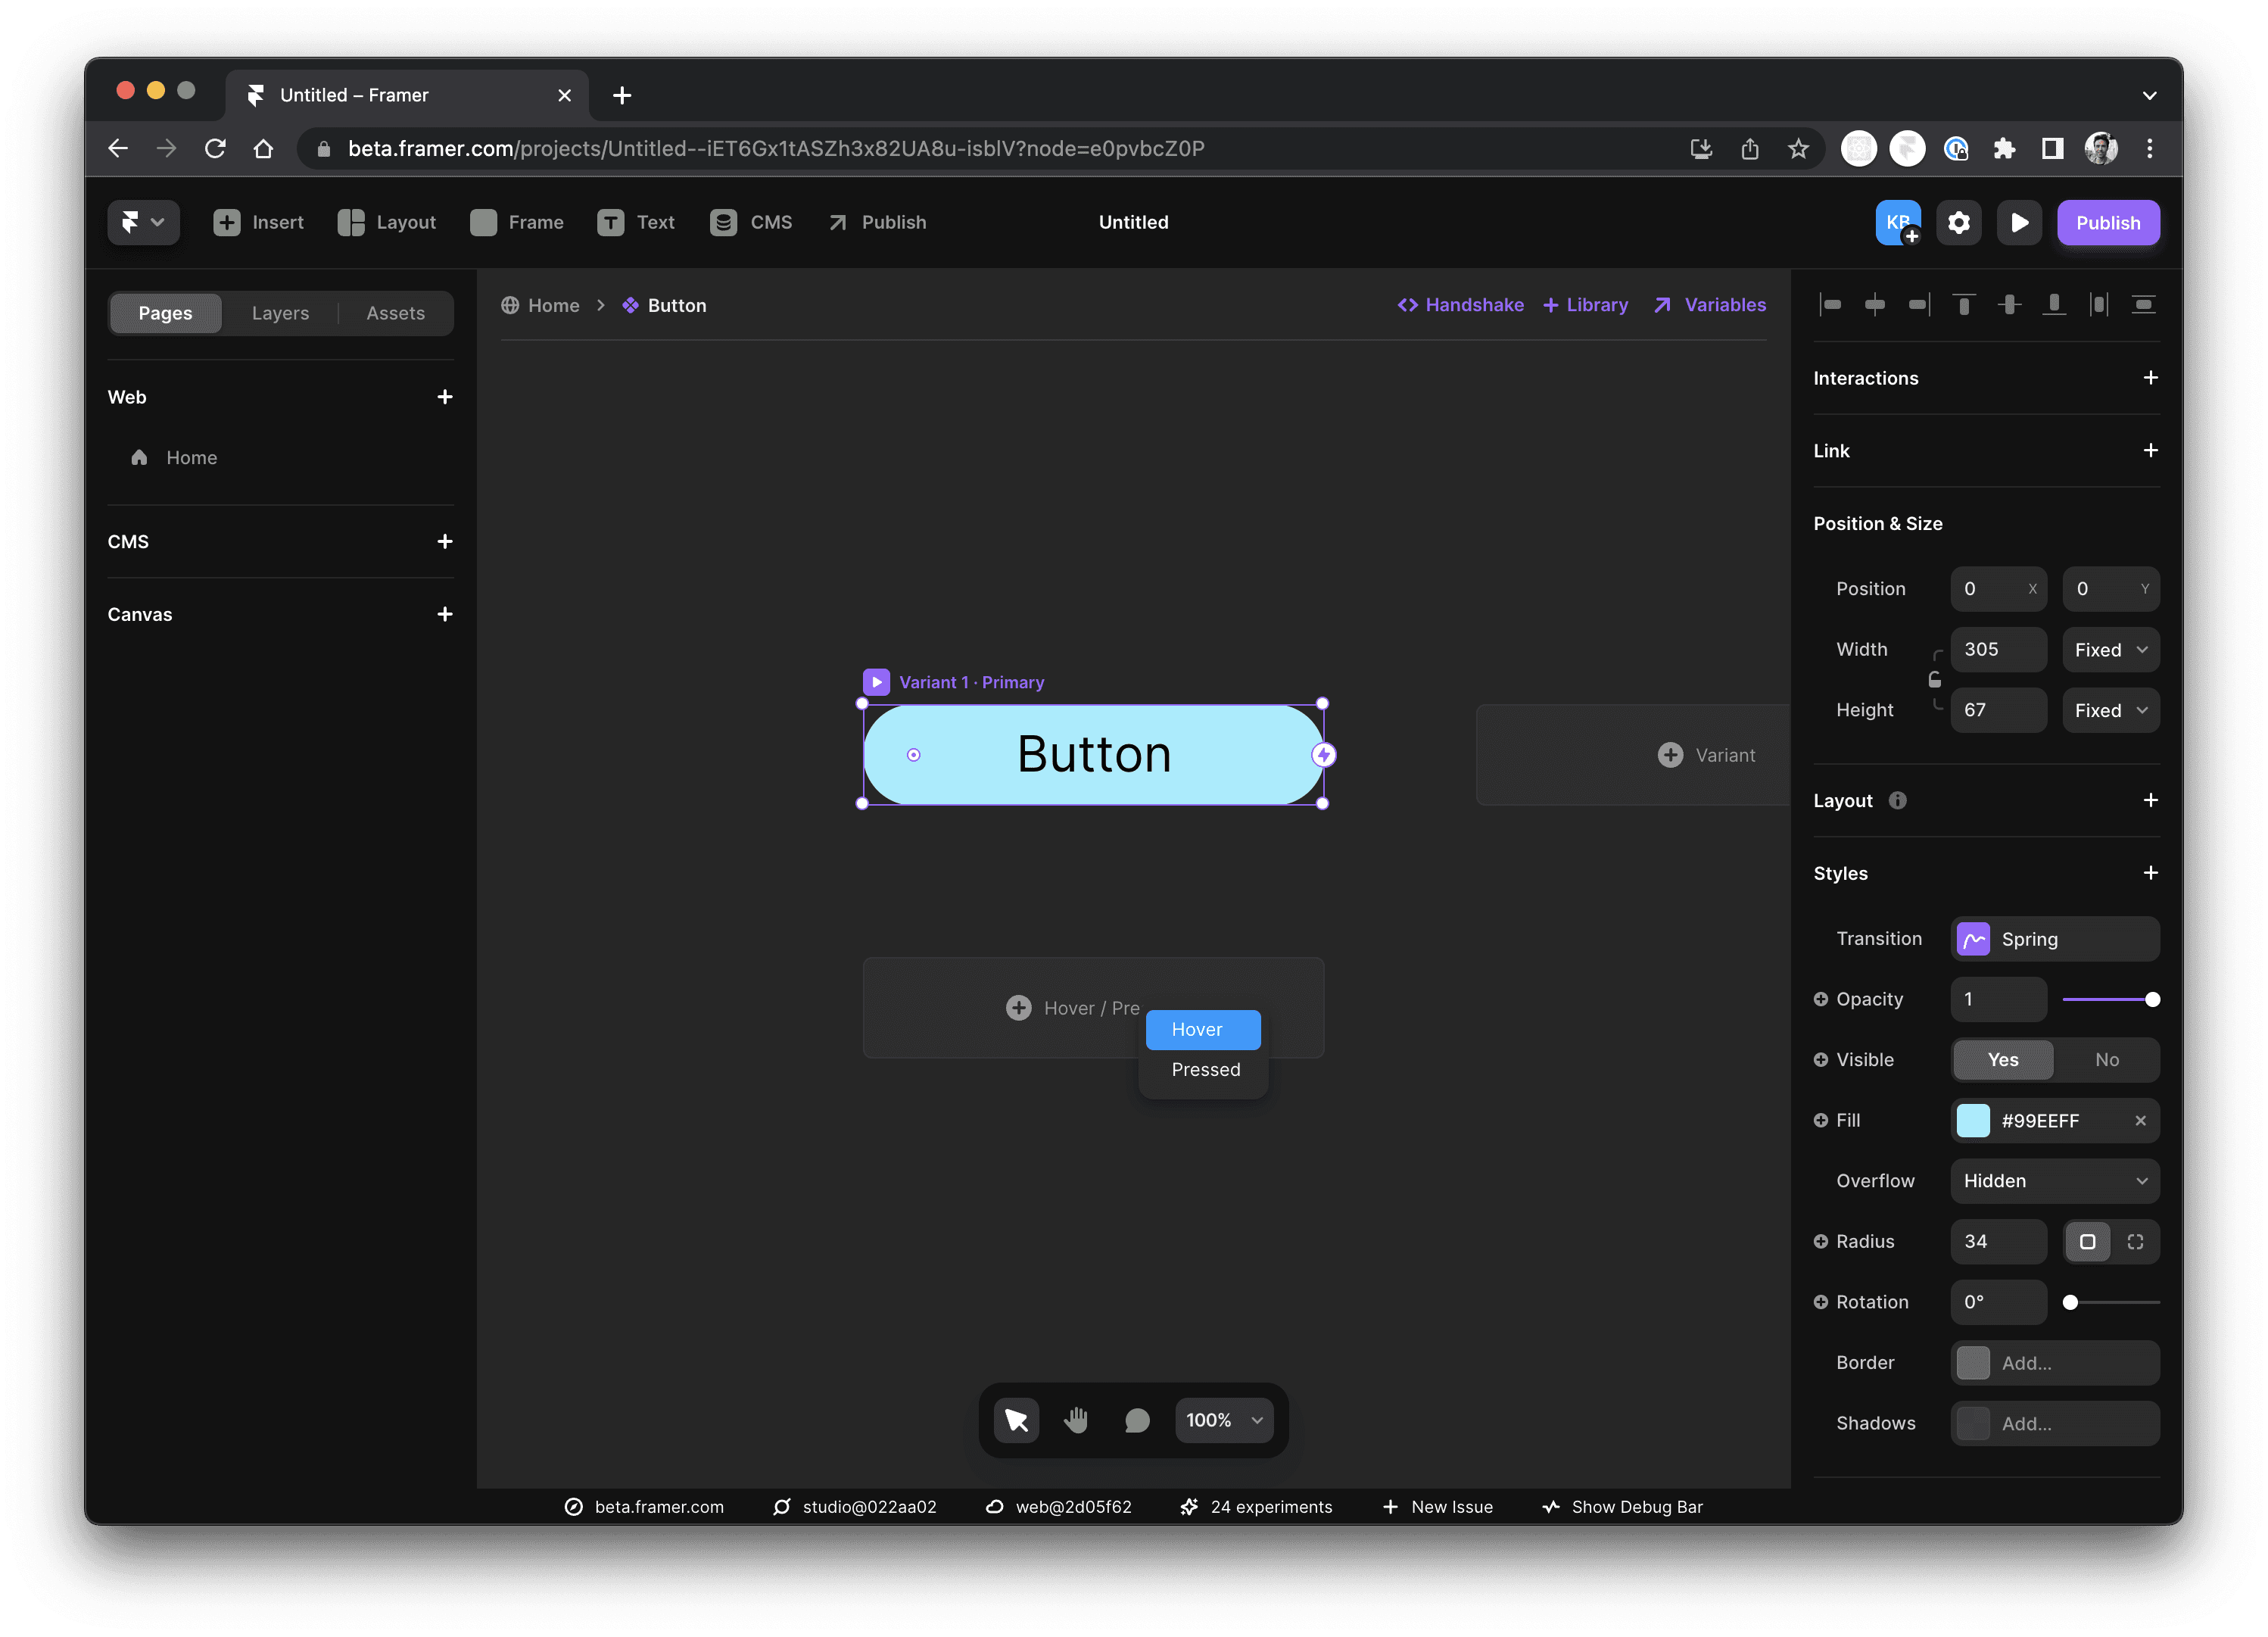Play the Variant 1 Primary icon
2268x1637 pixels.
pyautogui.click(x=876, y=682)
